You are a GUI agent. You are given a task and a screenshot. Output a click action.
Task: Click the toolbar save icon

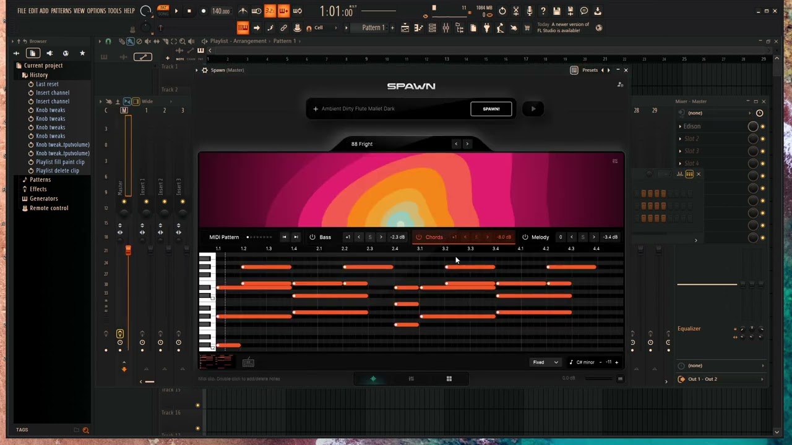tap(557, 11)
